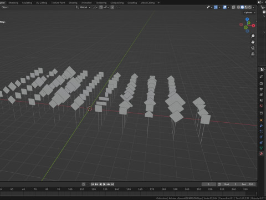Image resolution: width=266 pixels, height=200 pixels.
Task: Switch to the Animation workspace tab
Action: [x=86, y=3]
